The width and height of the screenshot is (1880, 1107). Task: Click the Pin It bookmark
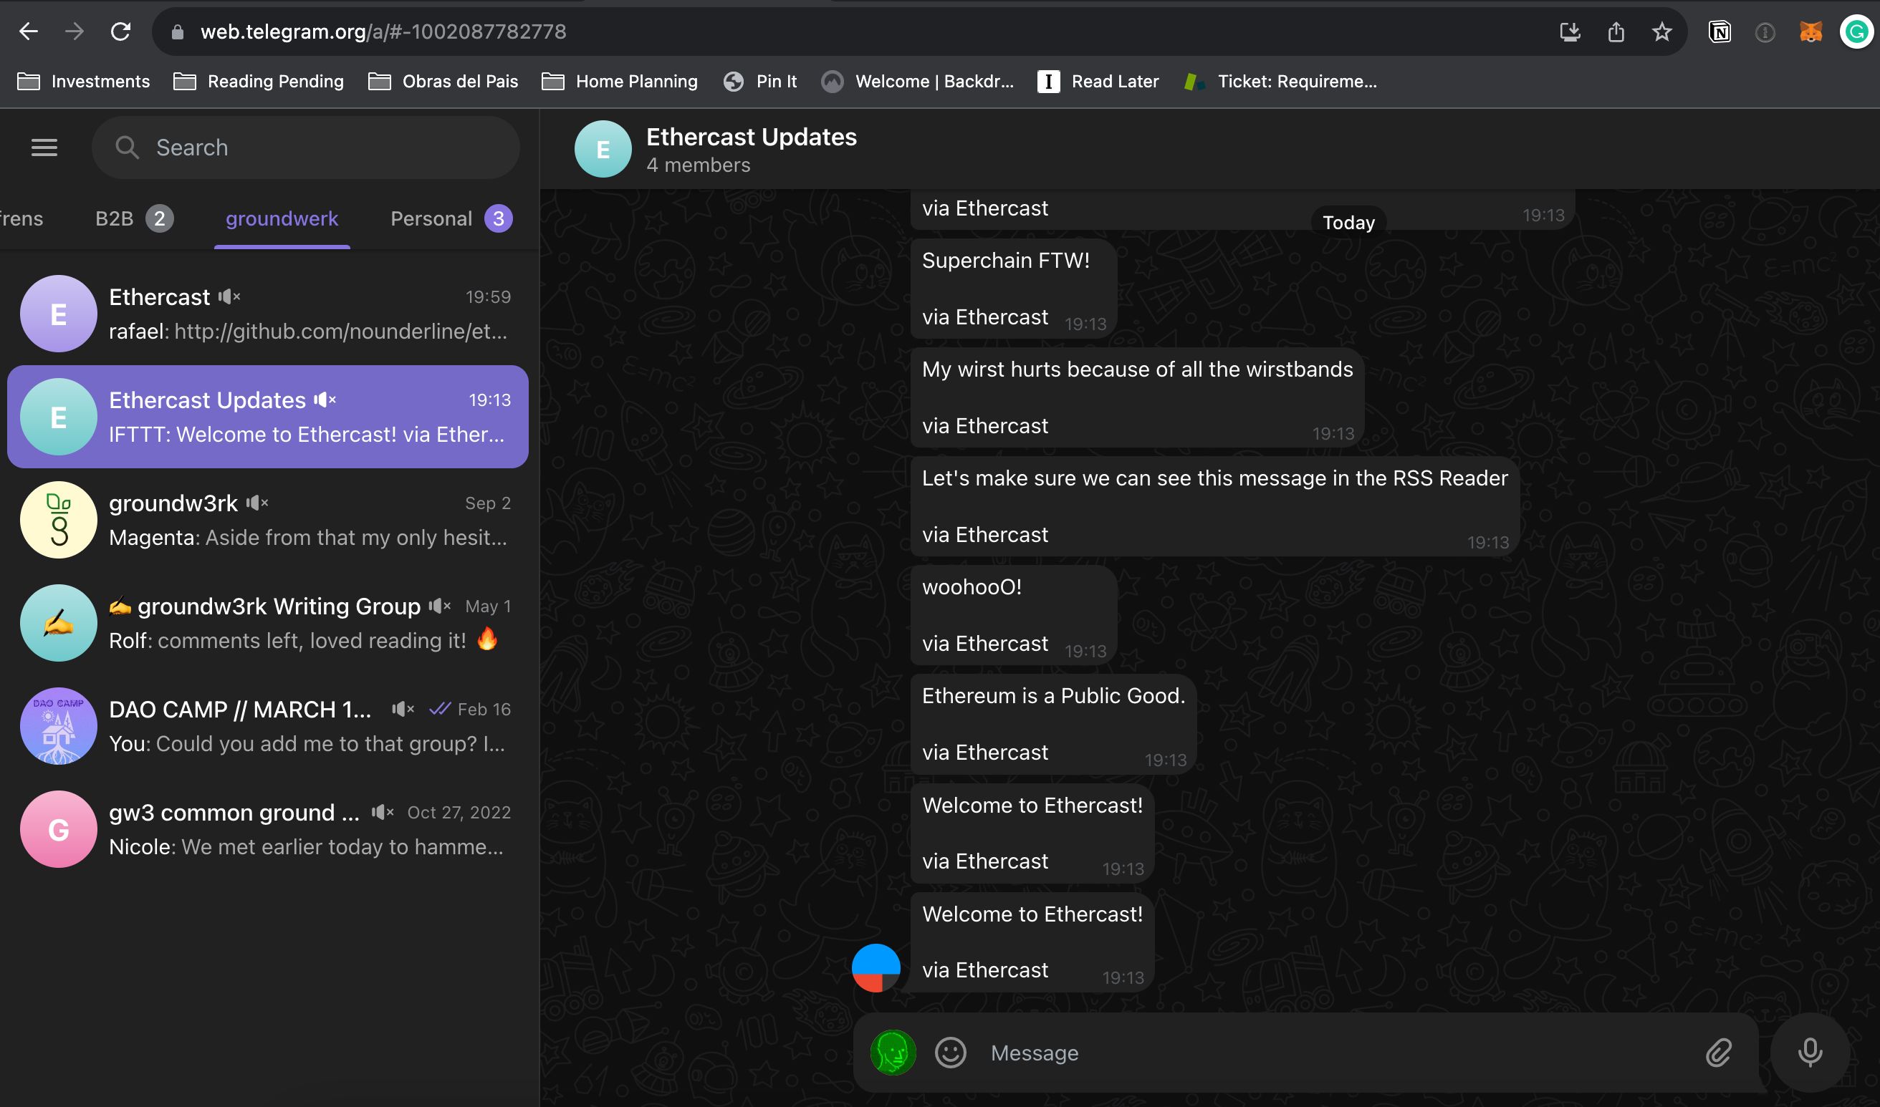[760, 82]
